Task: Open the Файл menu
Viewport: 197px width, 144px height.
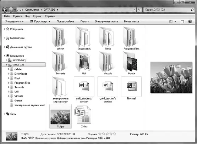Action: pos(7,16)
